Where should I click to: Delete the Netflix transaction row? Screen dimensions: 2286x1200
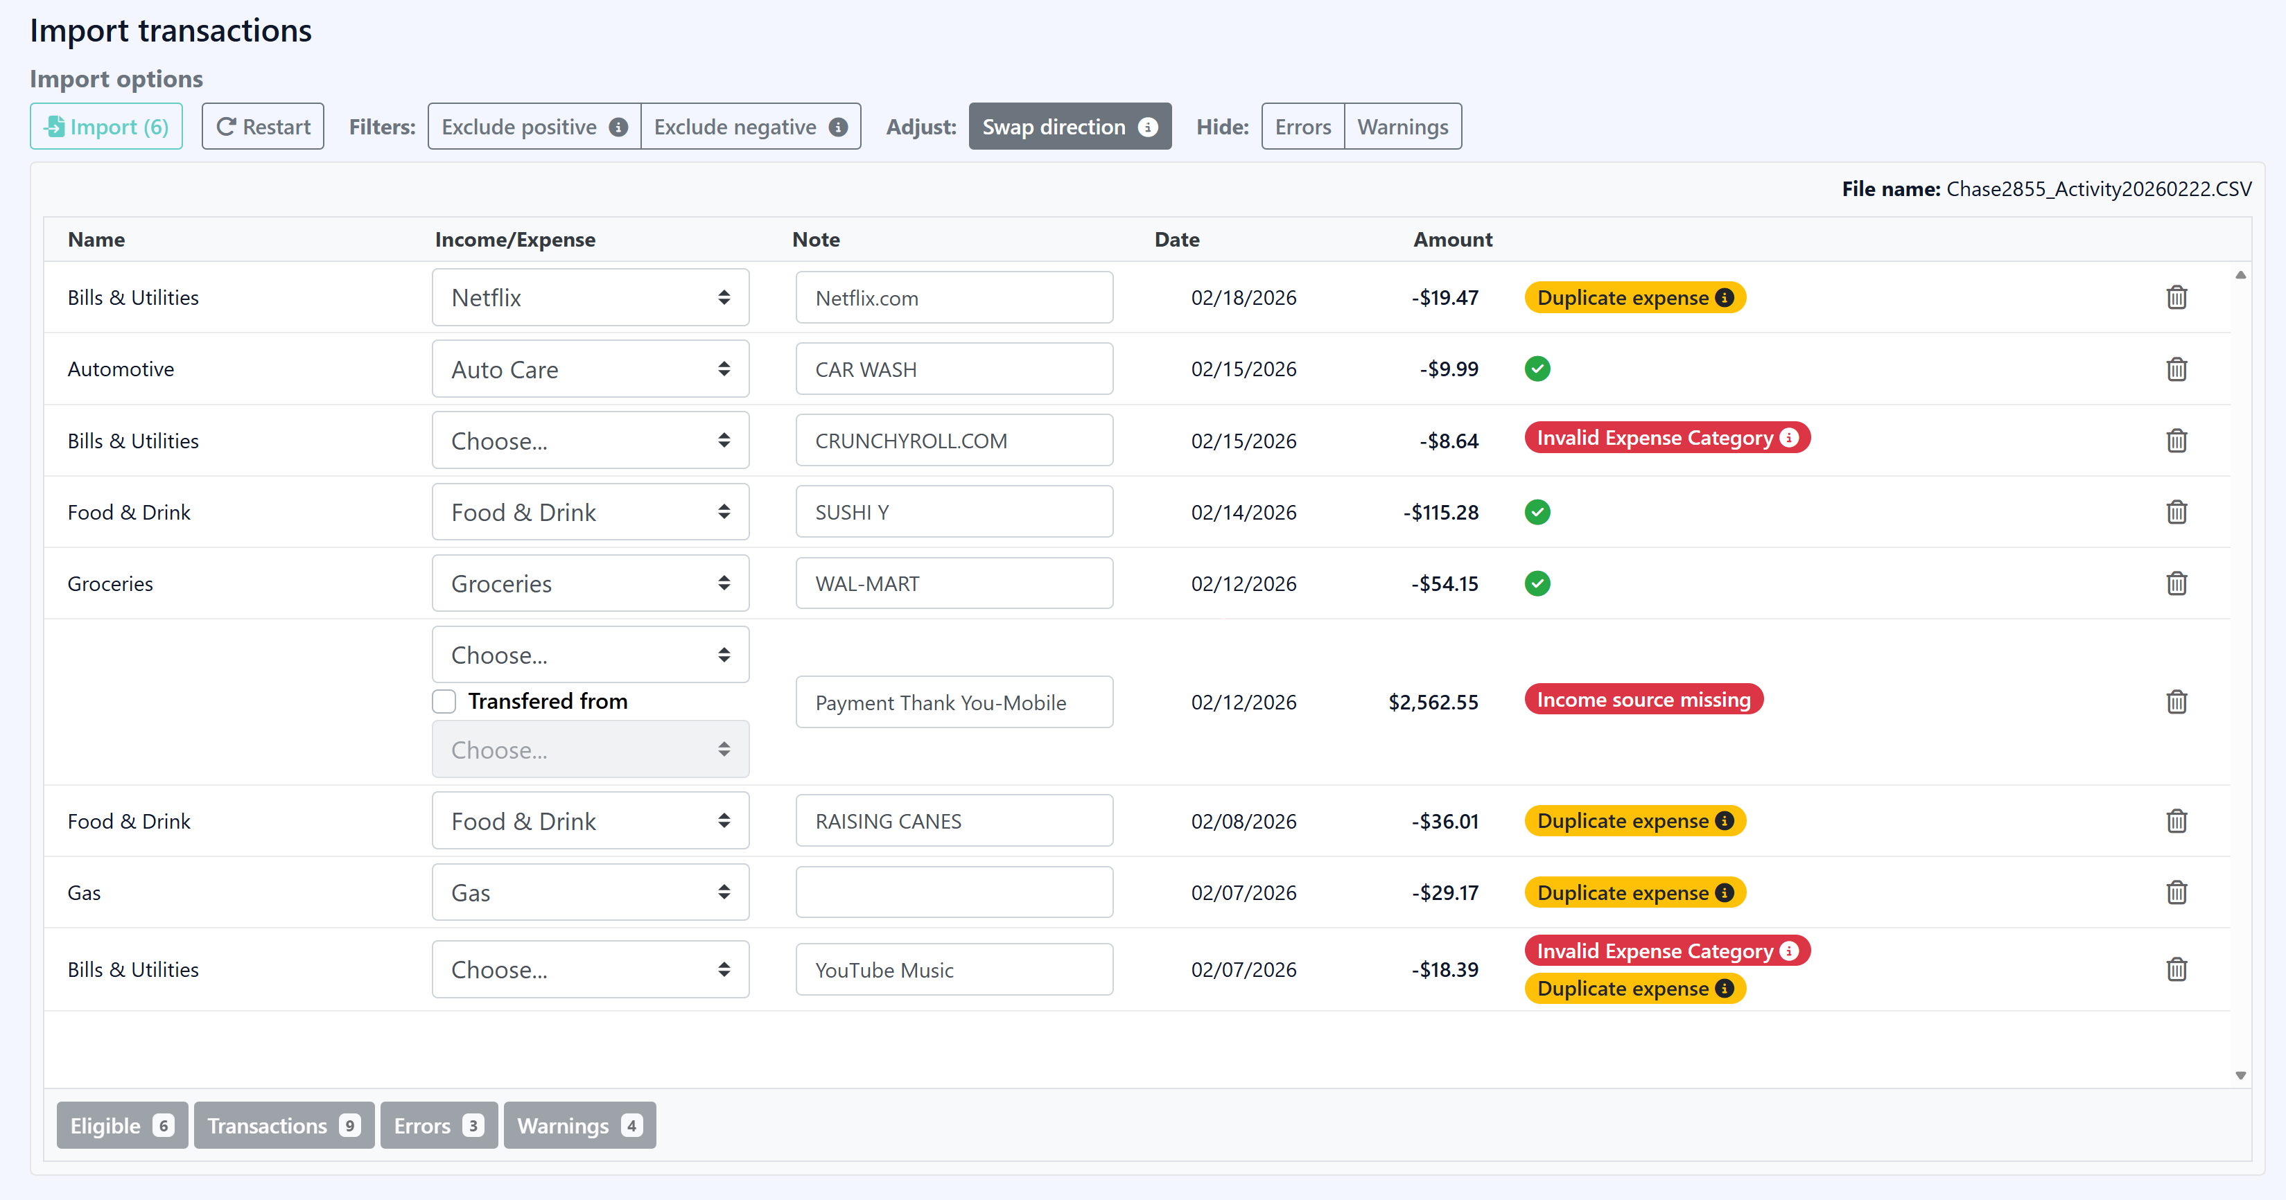click(2176, 297)
